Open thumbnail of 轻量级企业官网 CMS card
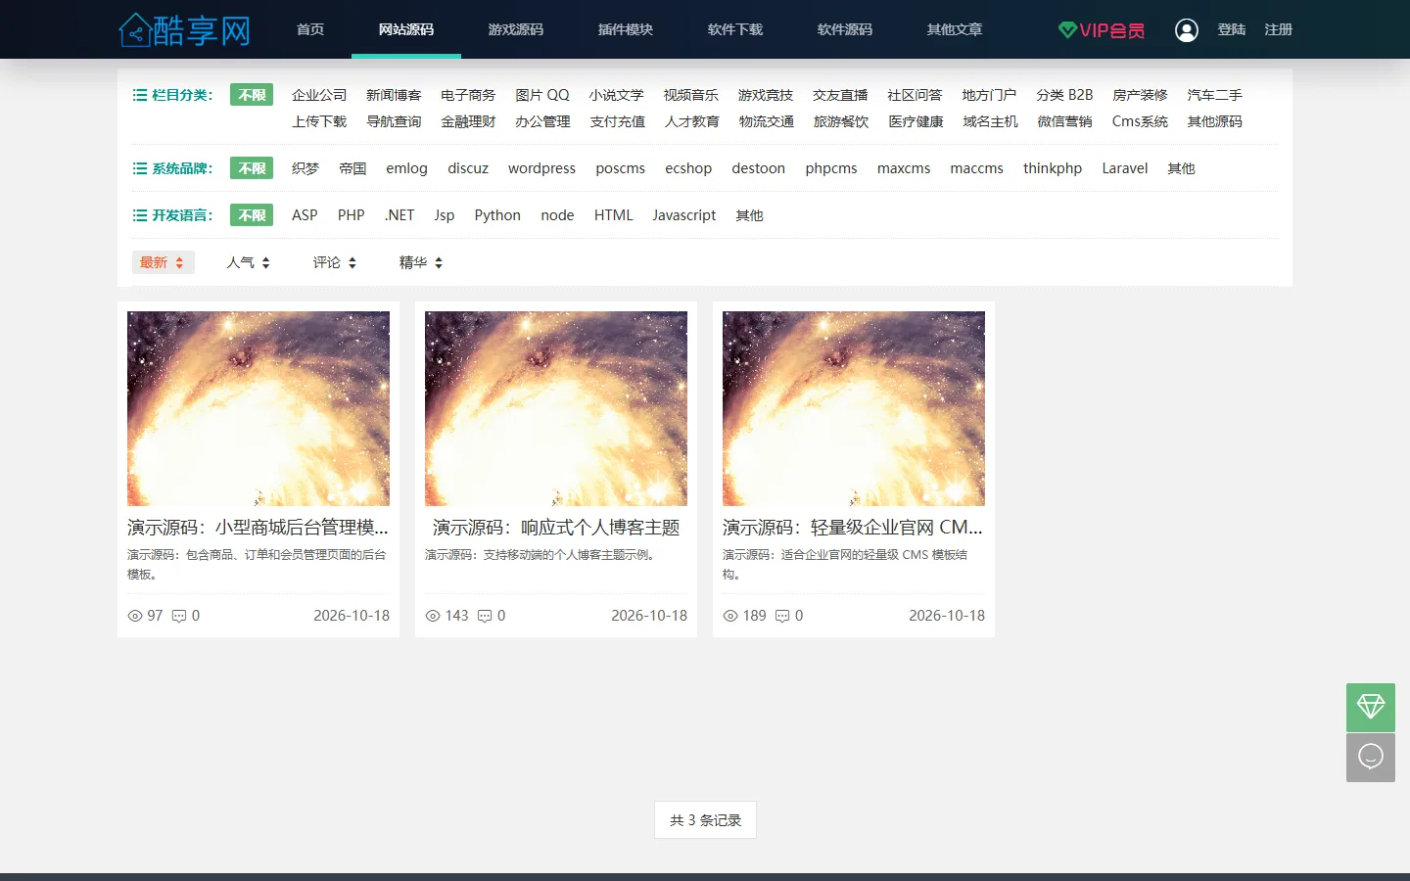 [854, 408]
